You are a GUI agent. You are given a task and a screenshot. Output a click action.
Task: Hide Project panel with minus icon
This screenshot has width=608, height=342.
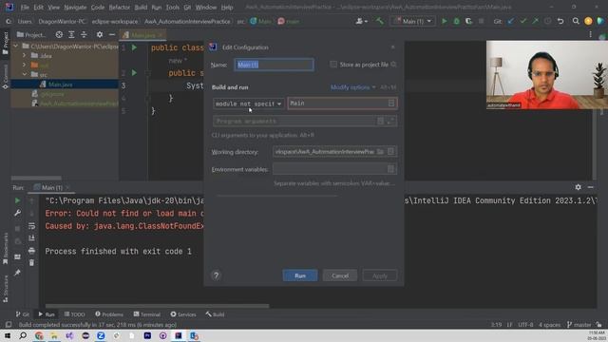[112, 35]
